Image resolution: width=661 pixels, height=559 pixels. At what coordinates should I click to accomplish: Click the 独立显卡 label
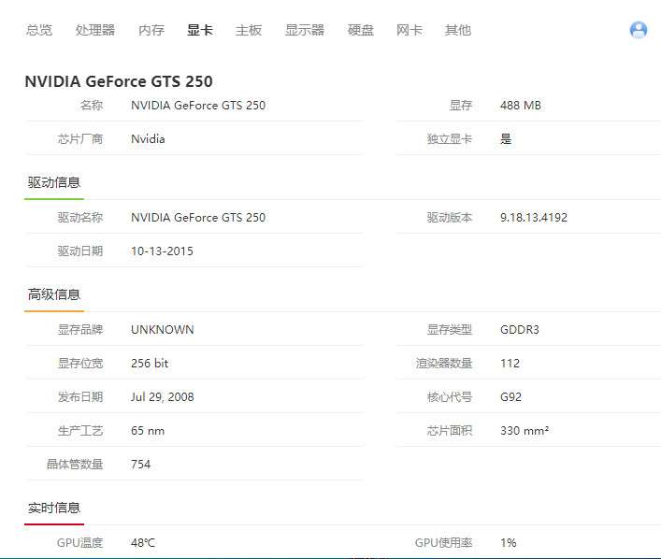(450, 139)
